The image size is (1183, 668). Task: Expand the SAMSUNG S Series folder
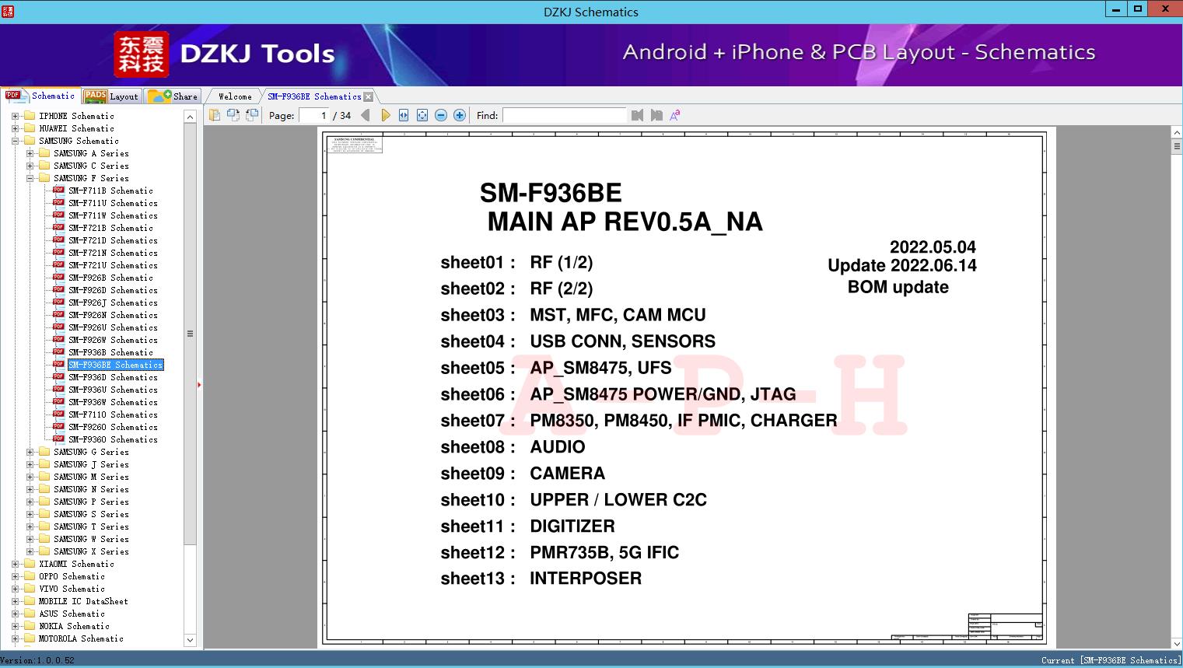[x=30, y=514]
